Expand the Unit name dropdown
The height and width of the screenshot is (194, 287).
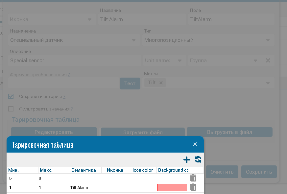pyautogui.click(x=179, y=61)
